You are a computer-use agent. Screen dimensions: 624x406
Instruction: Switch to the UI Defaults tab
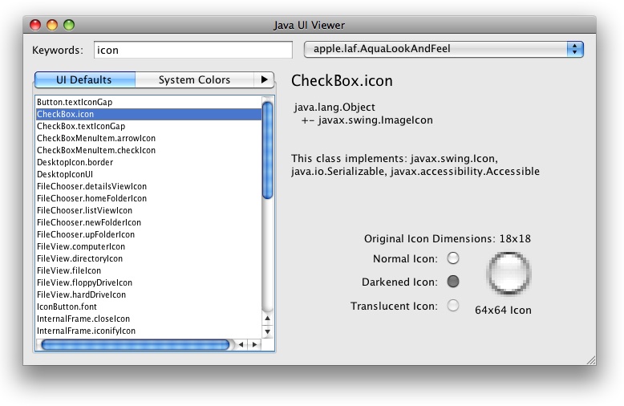[85, 79]
